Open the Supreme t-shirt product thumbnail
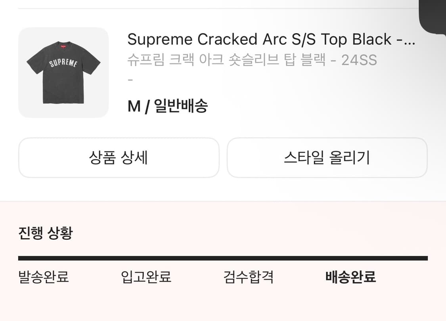The width and height of the screenshot is (446, 321). point(63,73)
